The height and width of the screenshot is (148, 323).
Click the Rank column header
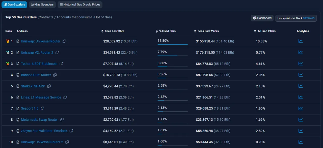9,31
